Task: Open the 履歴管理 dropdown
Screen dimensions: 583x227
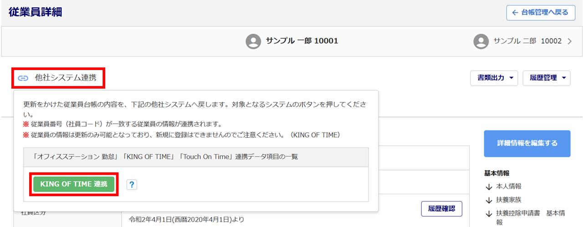Action: [x=547, y=78]
